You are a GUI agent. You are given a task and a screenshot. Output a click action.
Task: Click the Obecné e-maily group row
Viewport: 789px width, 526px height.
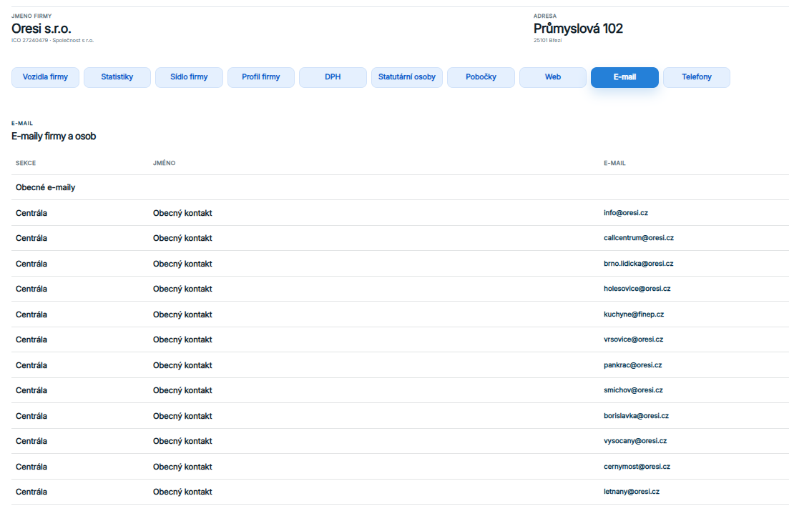400,187
